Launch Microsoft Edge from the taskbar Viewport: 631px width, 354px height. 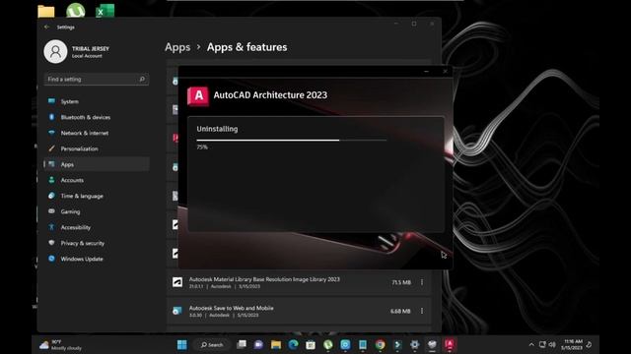tap(293, 345)
